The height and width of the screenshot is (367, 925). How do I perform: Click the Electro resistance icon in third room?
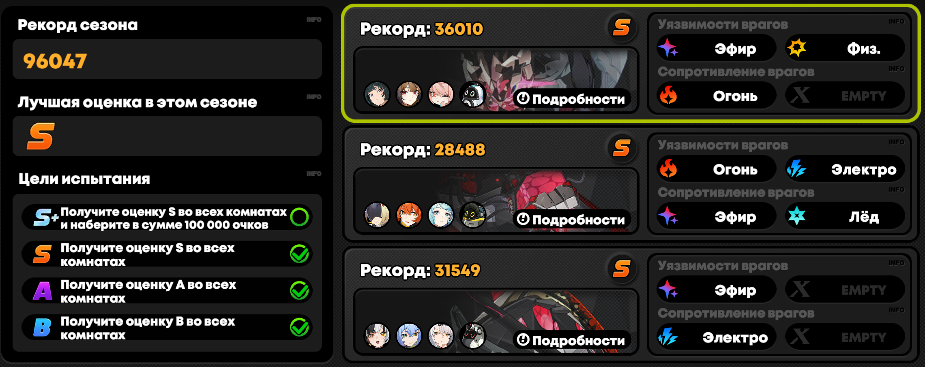pyautogui.click(x=668, y=337)
